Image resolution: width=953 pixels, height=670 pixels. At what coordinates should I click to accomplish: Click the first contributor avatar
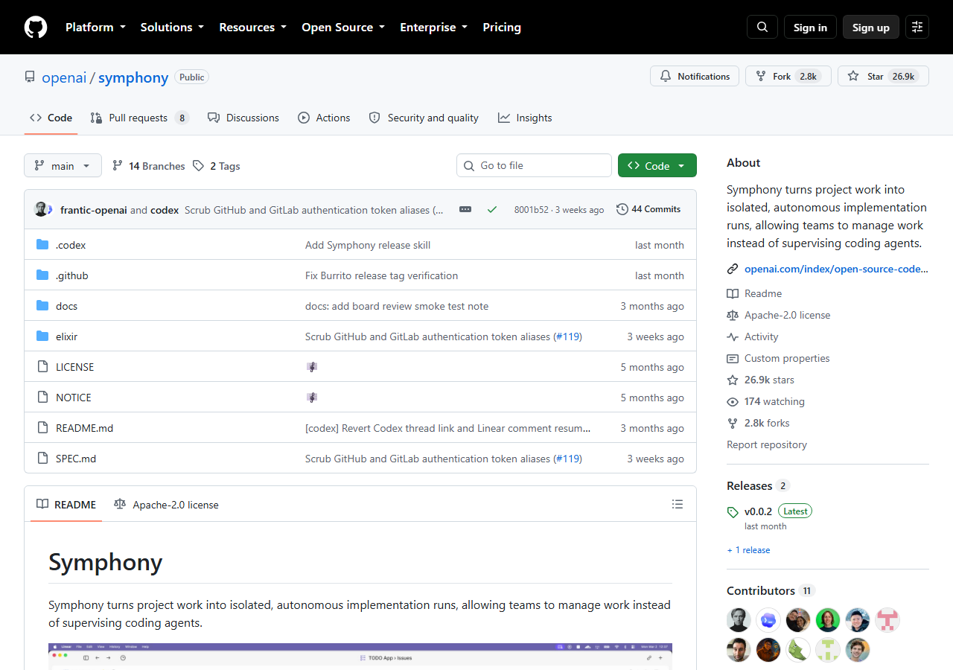739,619
